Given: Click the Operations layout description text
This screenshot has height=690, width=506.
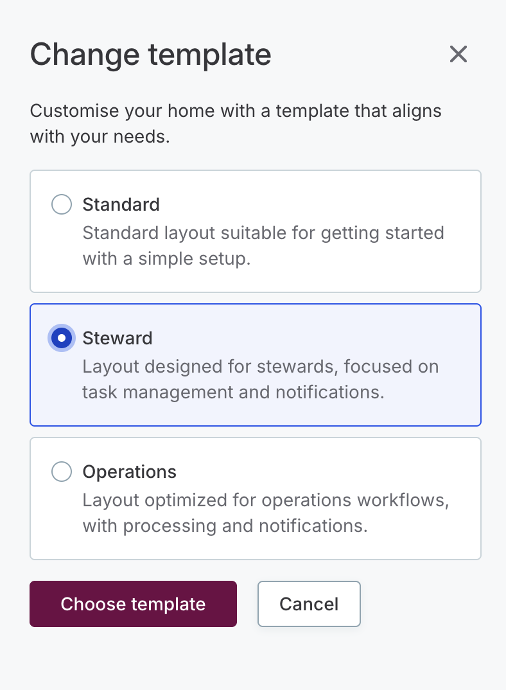Looking at the screenshot, I should [x=266, y=513].
